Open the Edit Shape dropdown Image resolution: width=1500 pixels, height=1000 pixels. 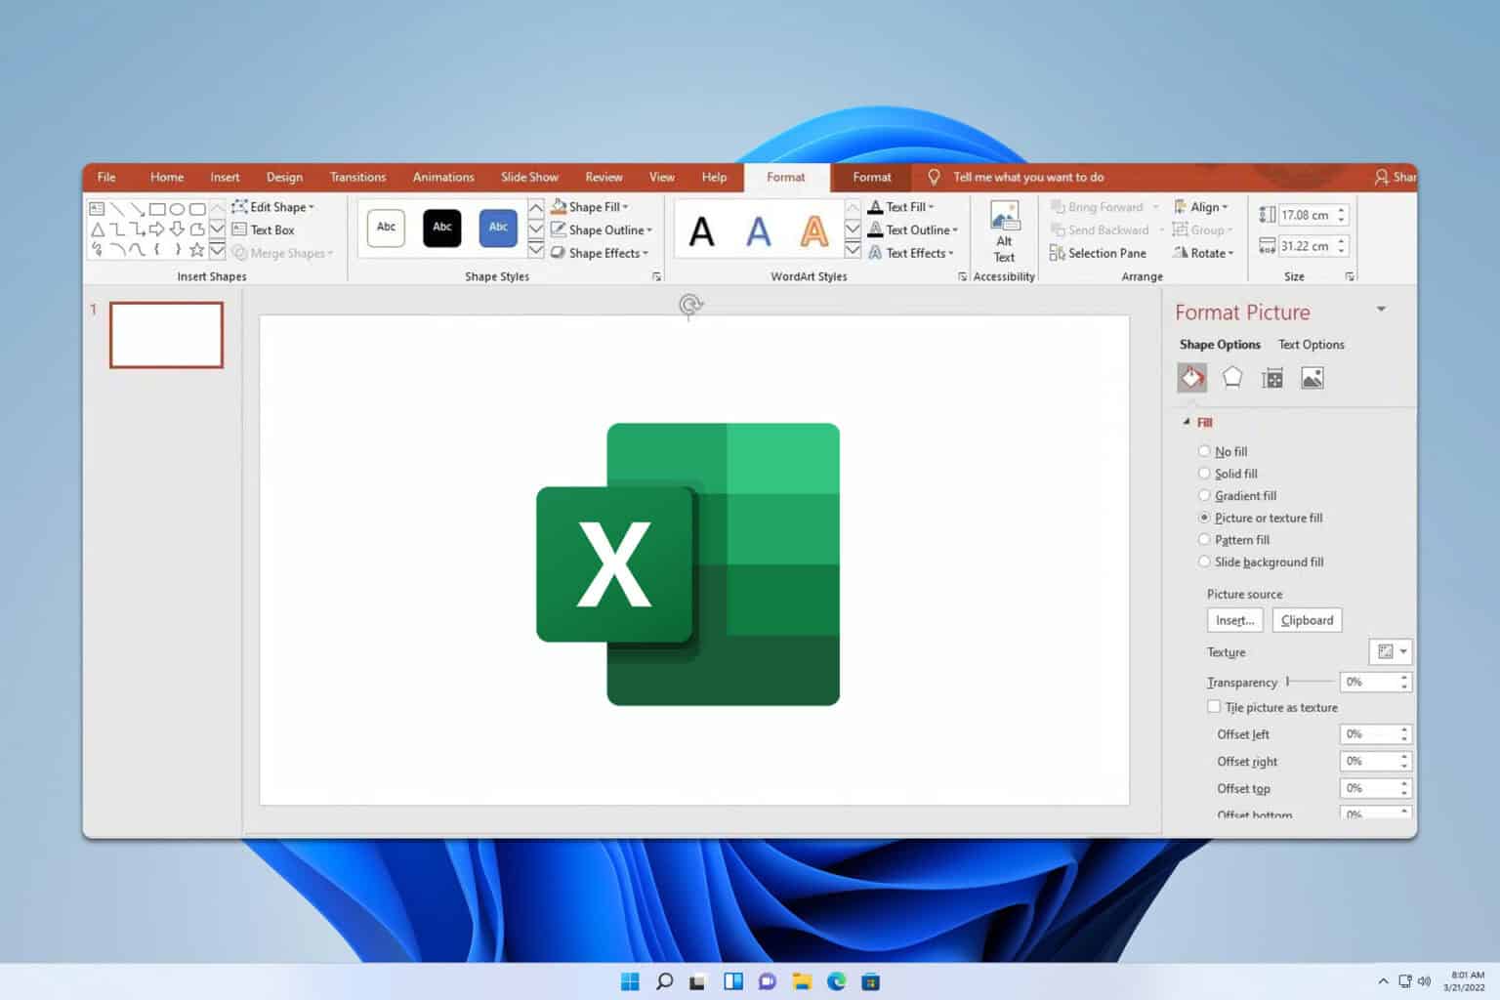click(x=273, y=207)
